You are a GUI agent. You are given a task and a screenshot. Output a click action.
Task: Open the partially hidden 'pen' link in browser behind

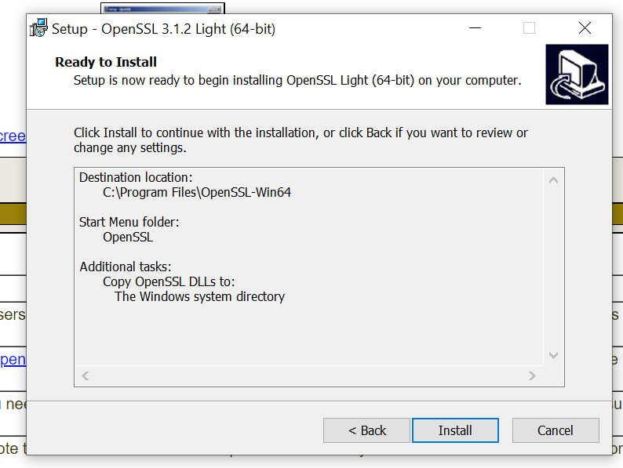[13, 360]
